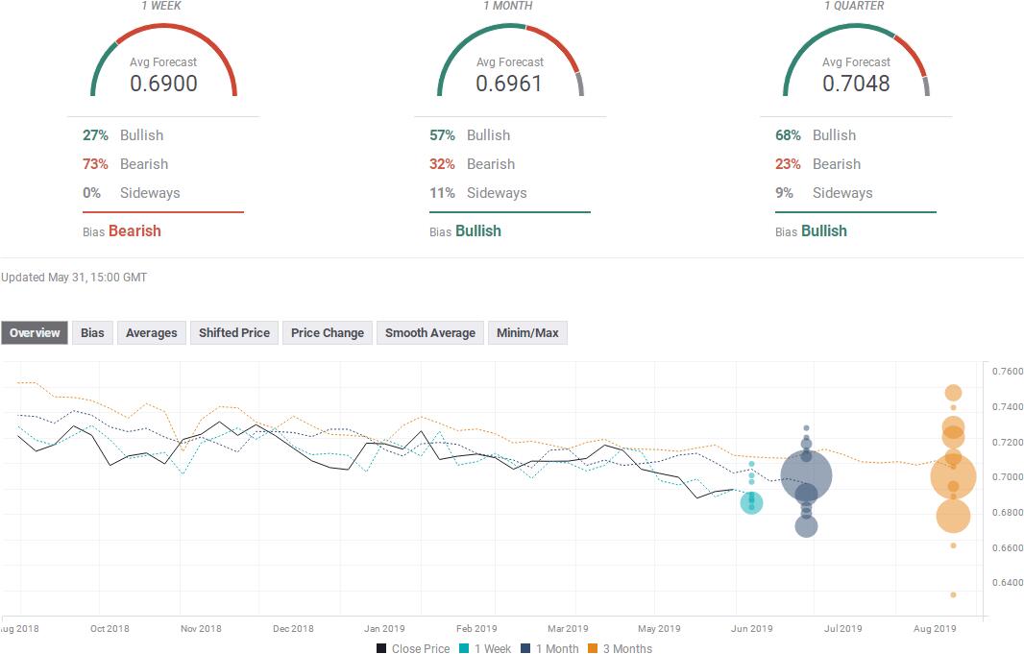Click the topmost orange bubble near 0.7500
Viewport: 1024px width, 654px height.
tap(953, 392)
